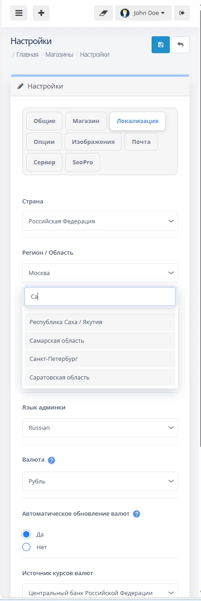
Task: Click help icon beside Автоматическое обновление валют
Action: 137,514
